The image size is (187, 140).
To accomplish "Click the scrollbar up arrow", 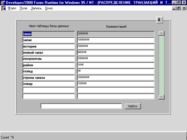I will click(162, 33).
